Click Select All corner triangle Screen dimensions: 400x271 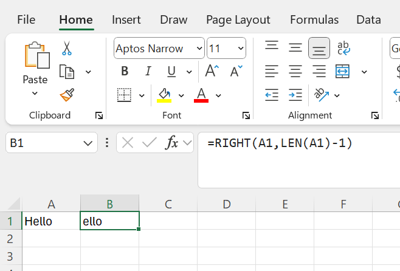[x=14, y=204]
